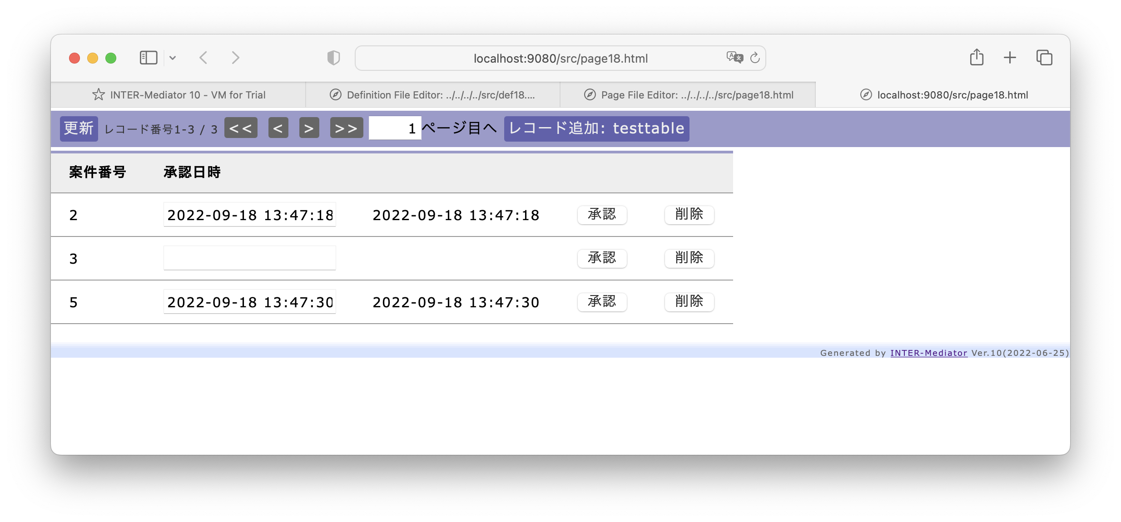Click the plain text 2022-09-18 13:47:30
This screenshot has width=1121, height=522.
[x=456, y=302]
